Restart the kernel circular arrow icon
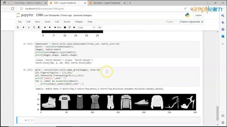 click(70, 28)
